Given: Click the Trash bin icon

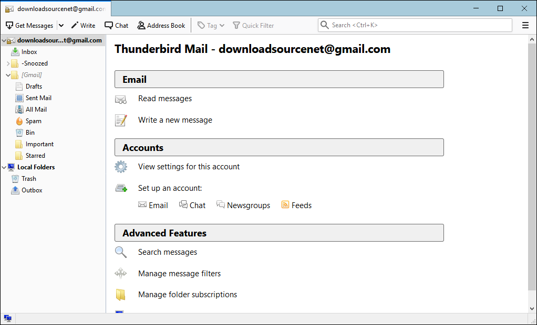Looking at the screenshot, I should click(x=15, y=179).
